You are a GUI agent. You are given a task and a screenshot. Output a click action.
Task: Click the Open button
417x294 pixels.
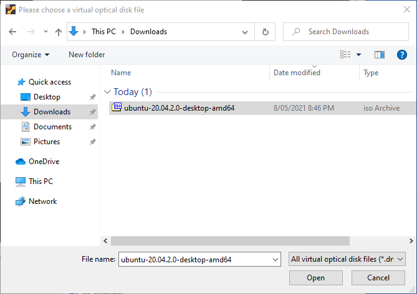pos(315,278)
